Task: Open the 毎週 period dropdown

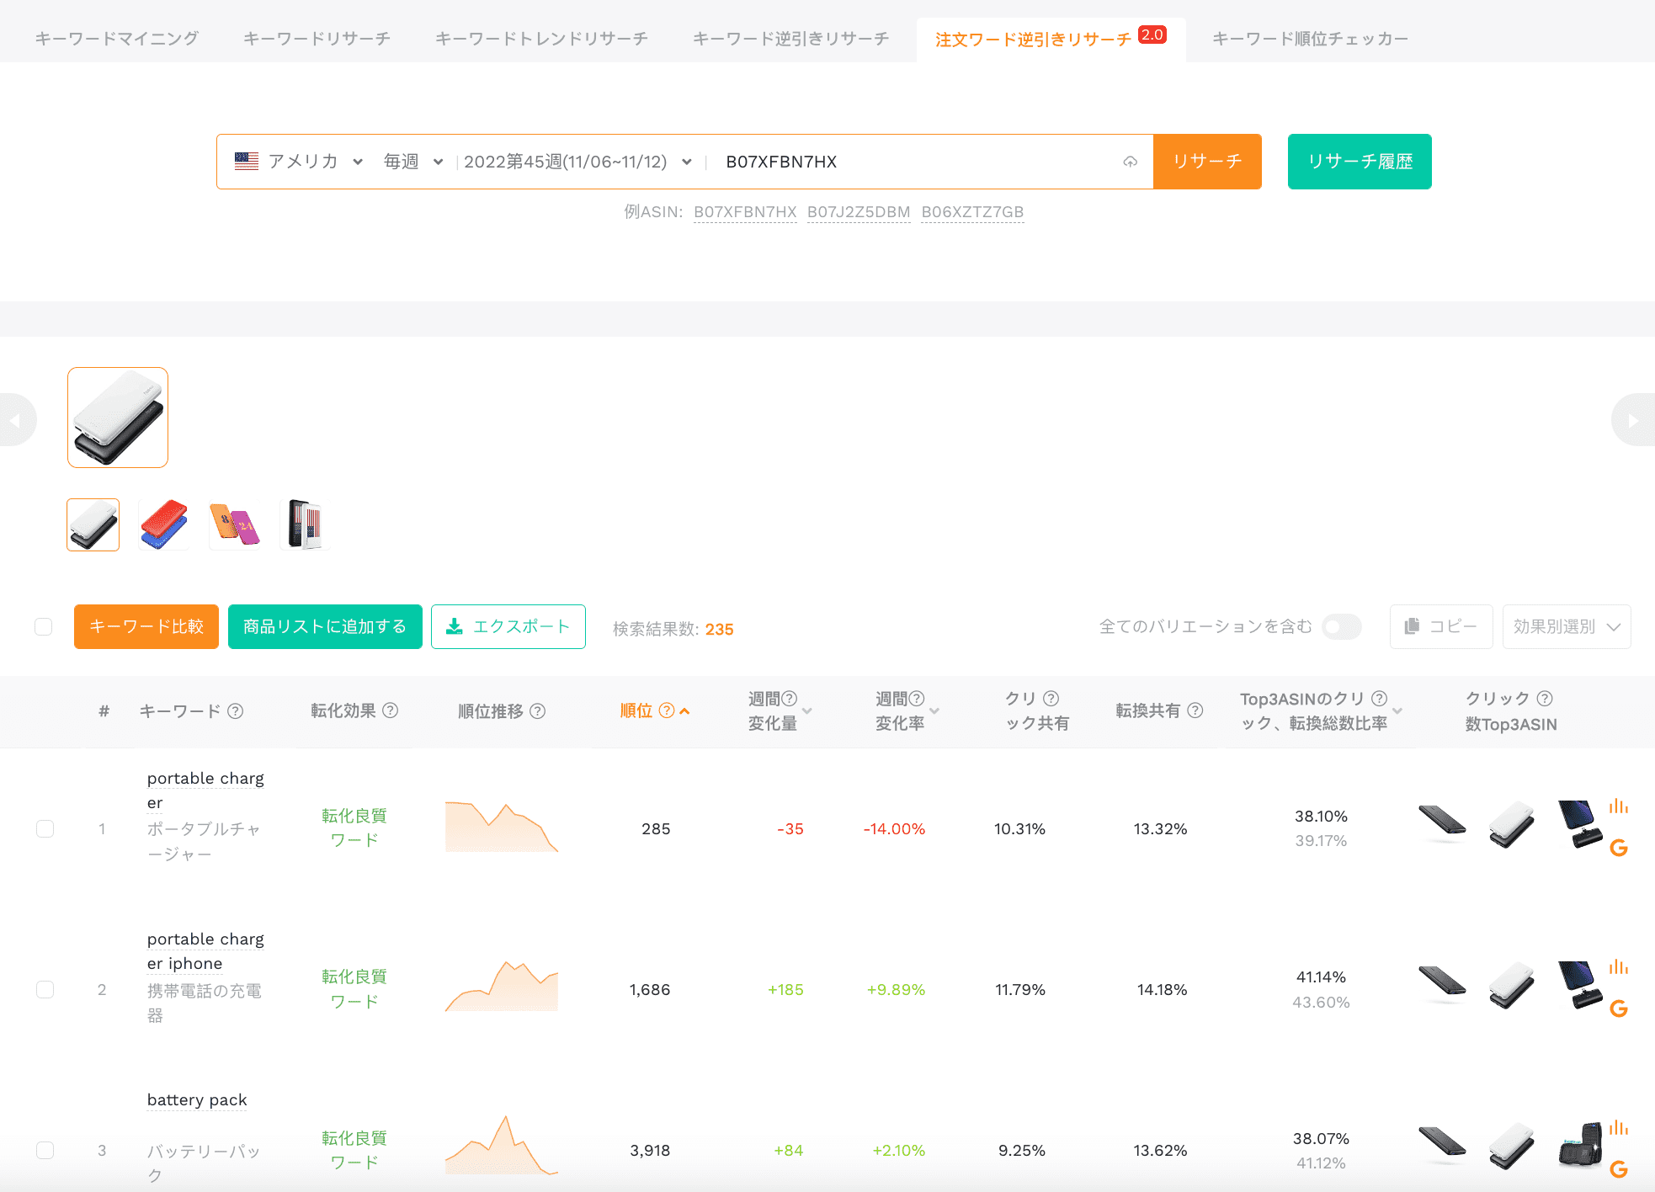Action: point(413,162)
